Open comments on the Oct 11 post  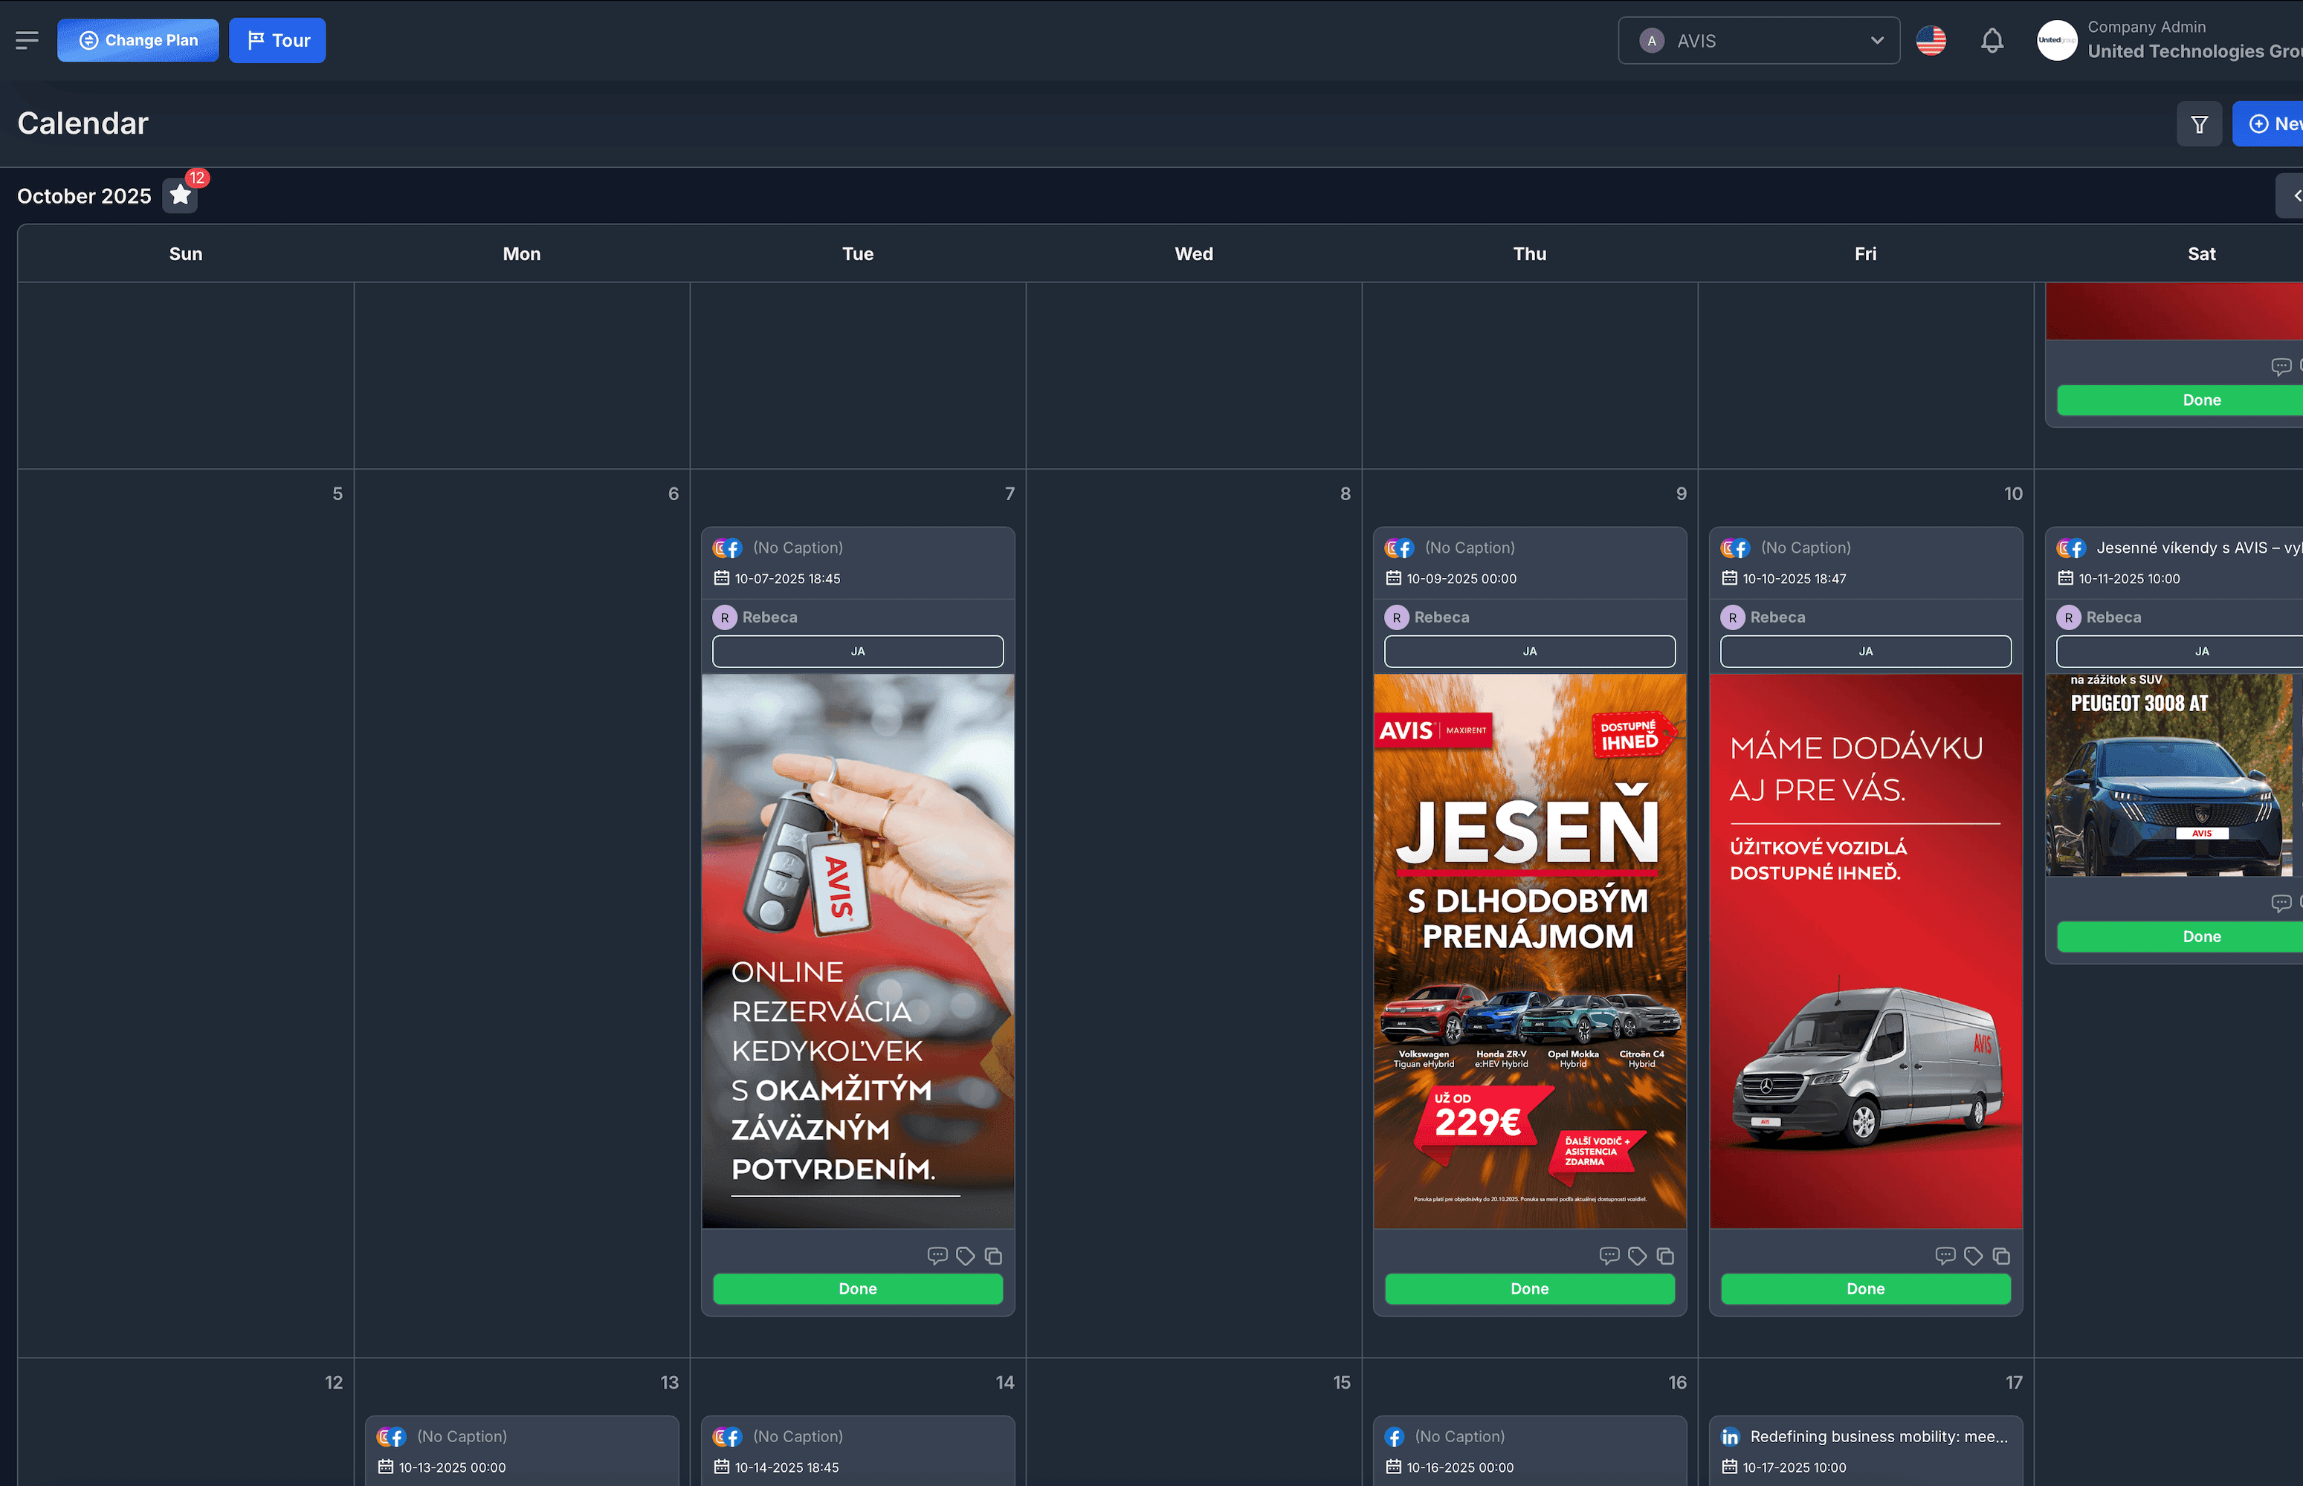pyautogui.click(x=2280, y=903)
